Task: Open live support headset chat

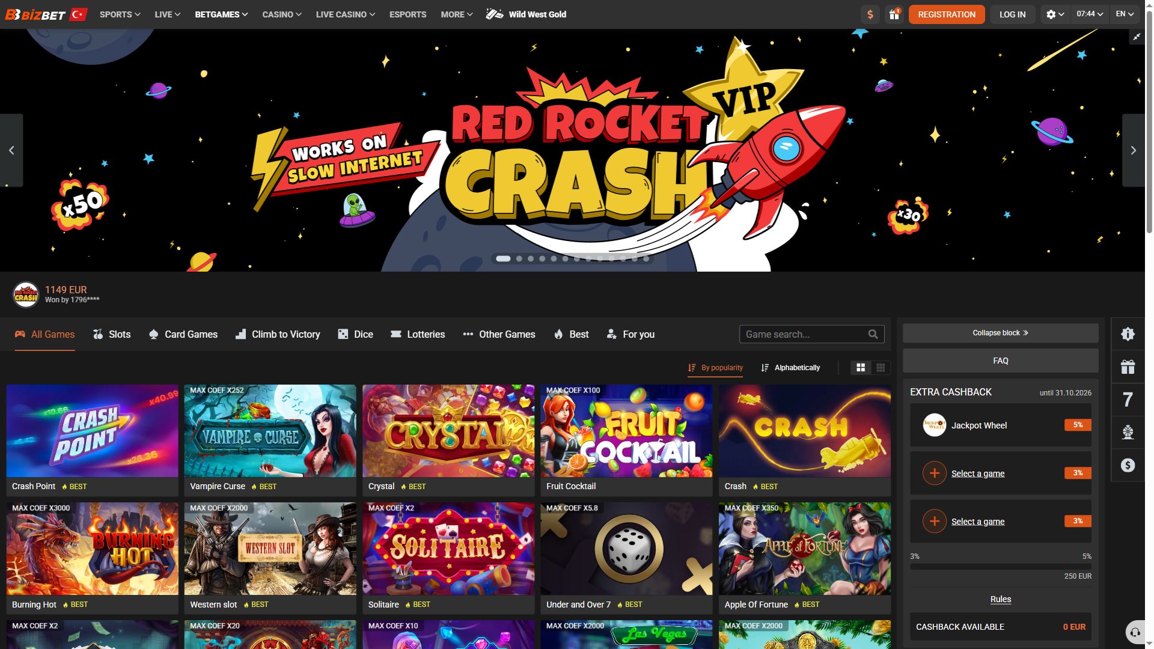Action: click(1135, 632)
